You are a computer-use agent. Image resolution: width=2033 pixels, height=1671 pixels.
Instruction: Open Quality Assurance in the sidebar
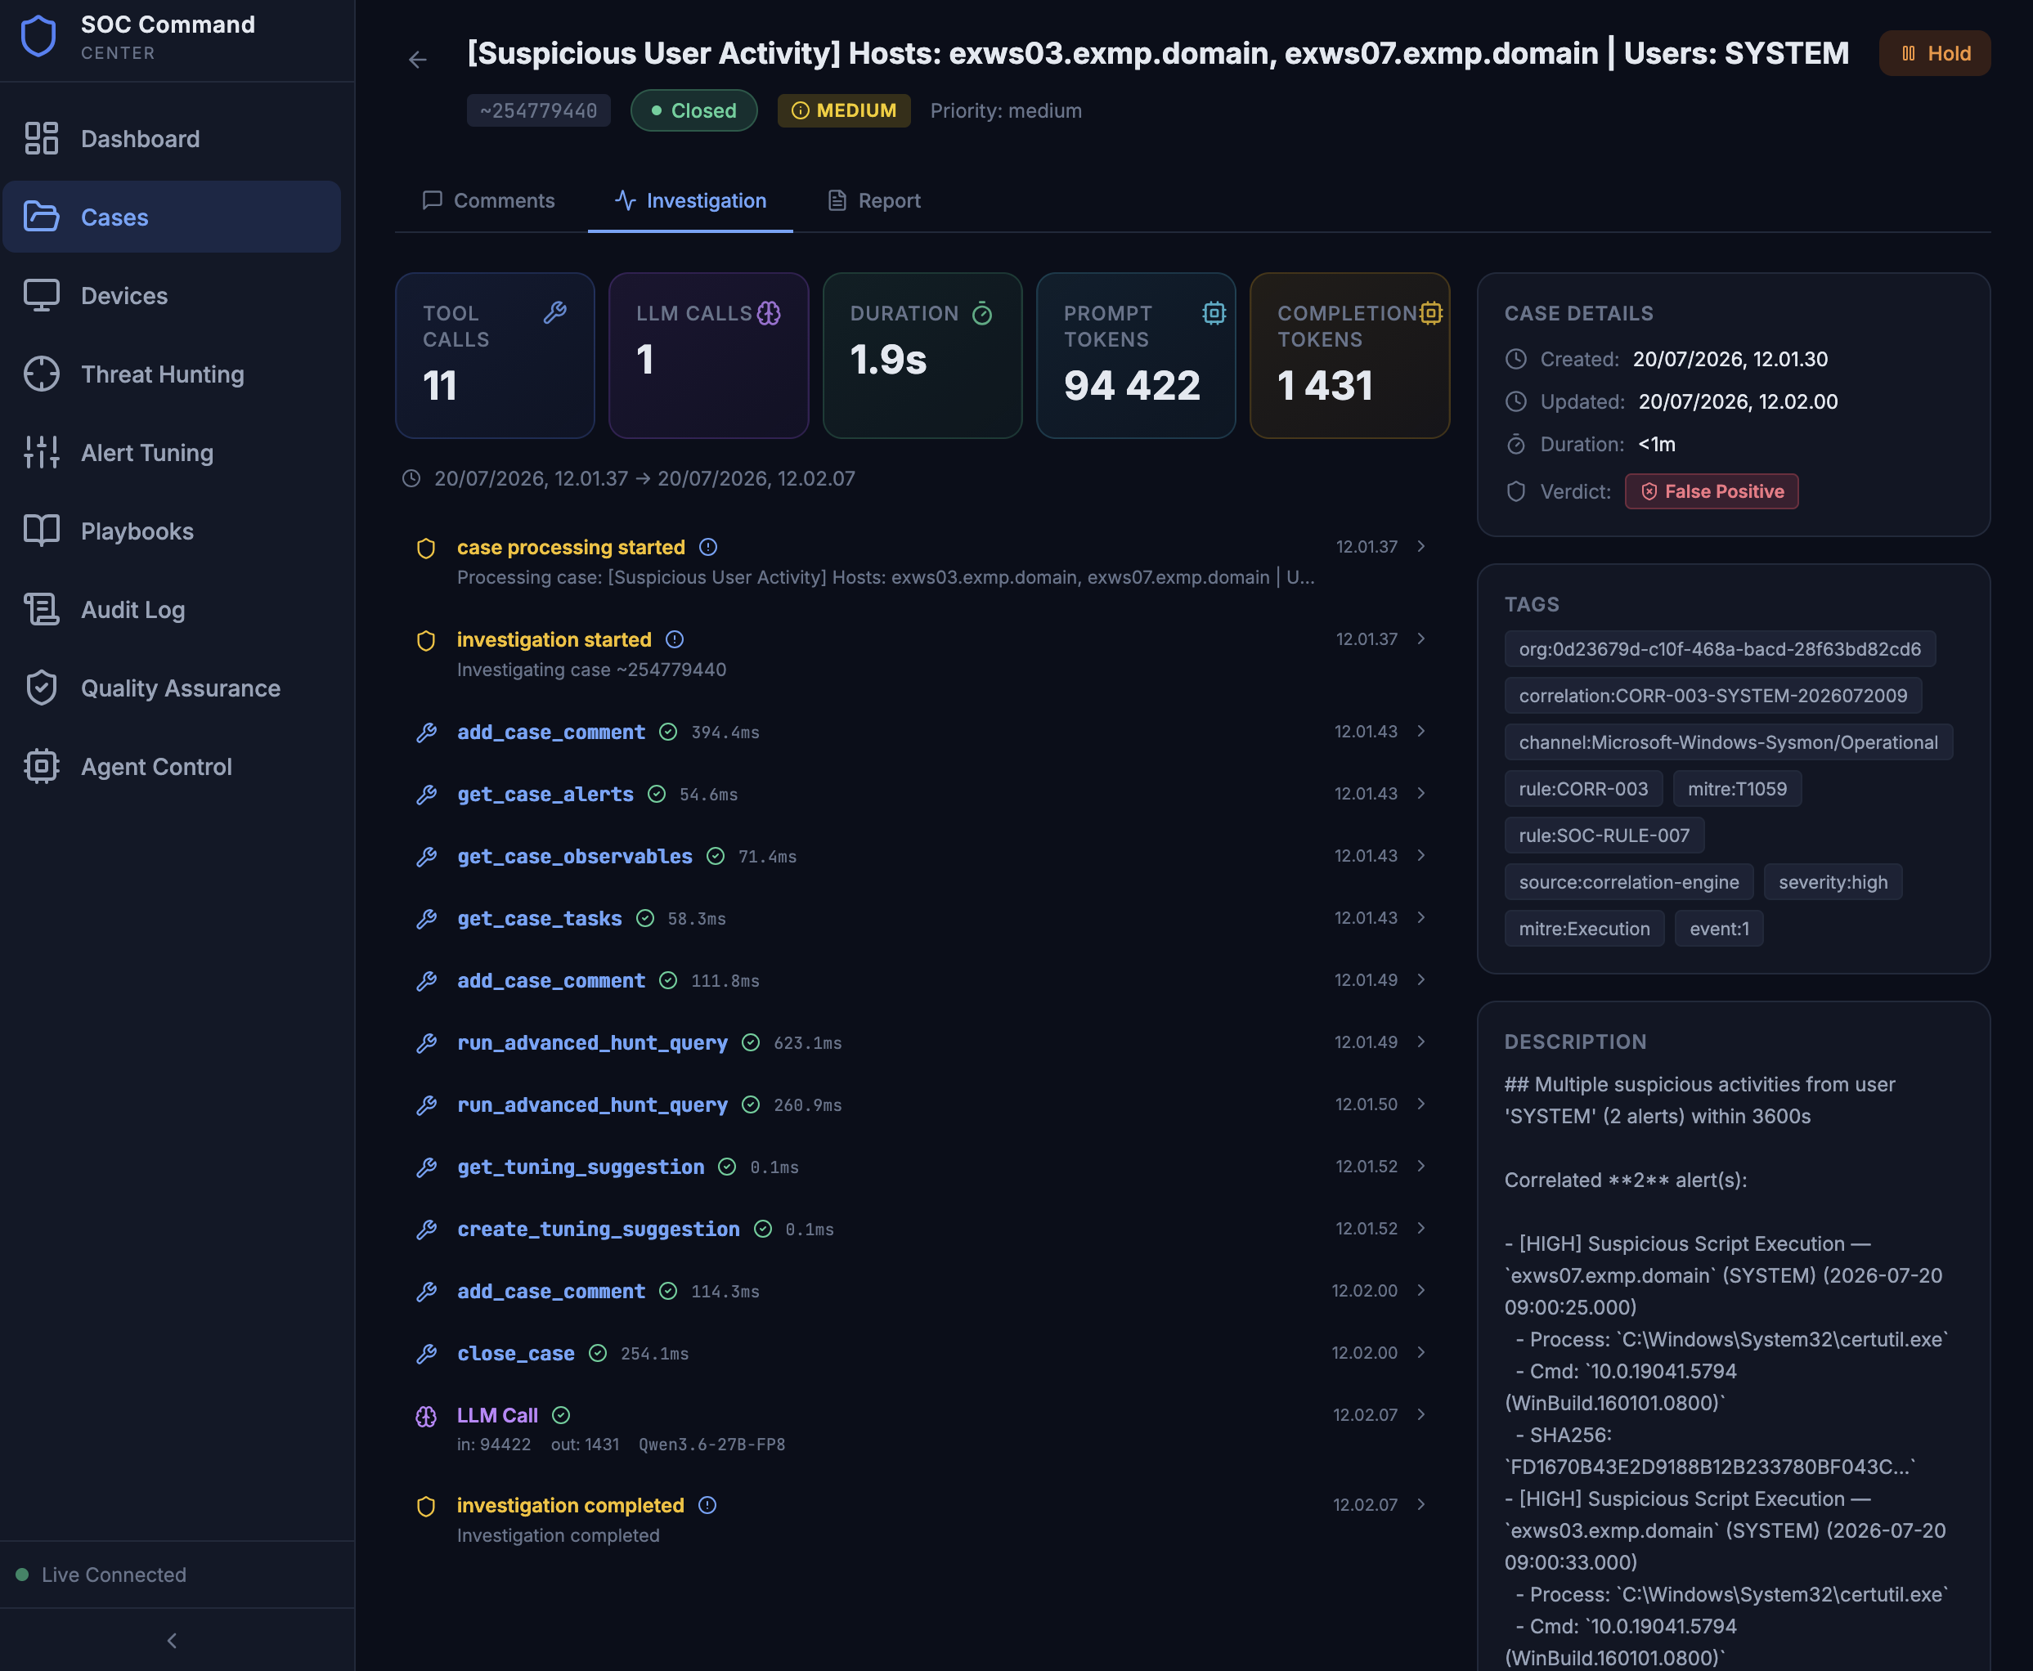pyautogui.click(x=173, y=688)
